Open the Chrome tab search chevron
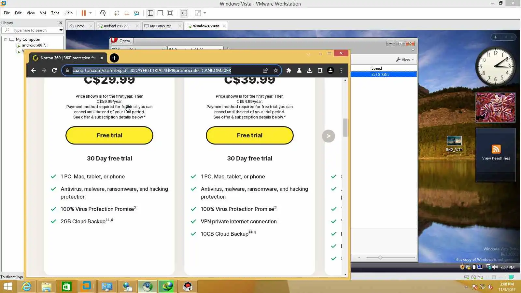The image size is (521, 293). coord(308,54)
